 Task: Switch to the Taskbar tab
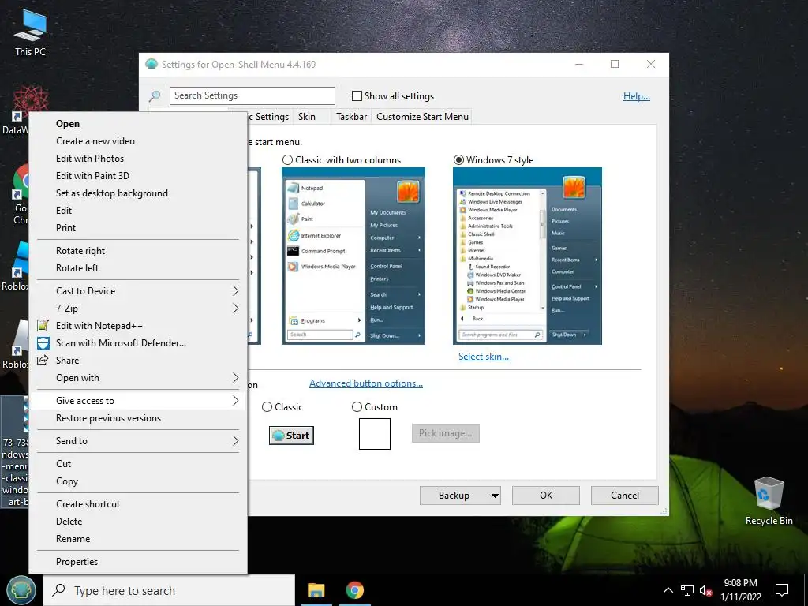pos(351,117)
